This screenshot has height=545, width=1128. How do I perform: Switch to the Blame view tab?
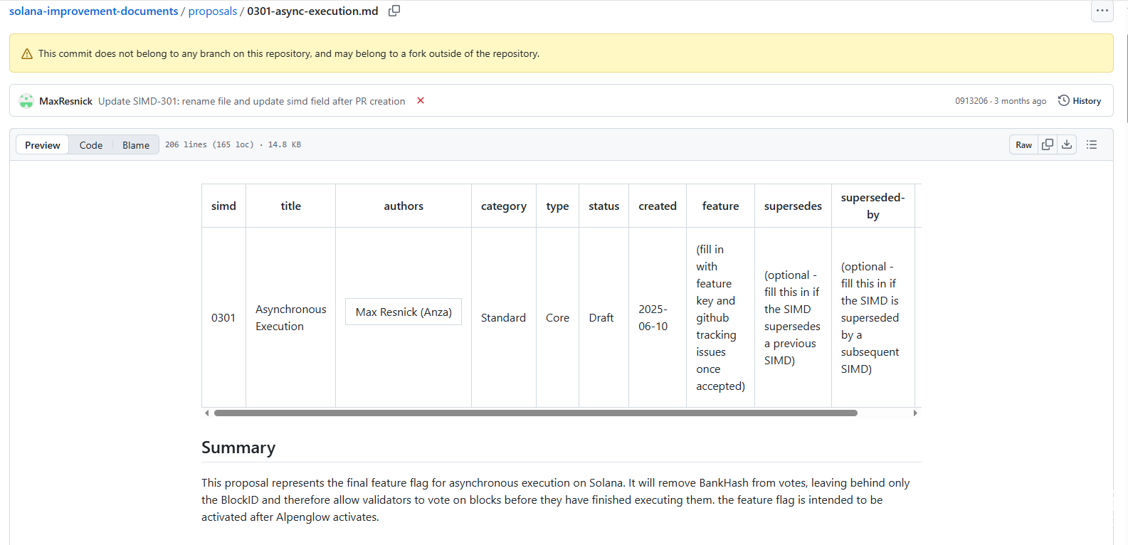point(136,145)
